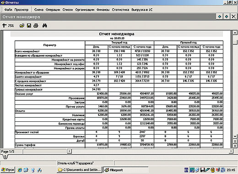The width and height of the screenshot is (238, 174).
Task: Open Internet Explorer from quick launch
Action: [20, 170]
